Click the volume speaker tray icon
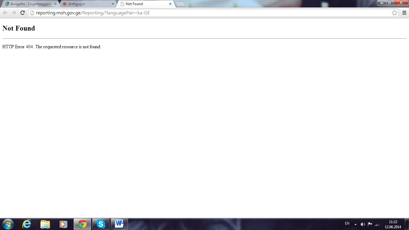This screenshot has height=230, width=409. (x=363, y=224)
